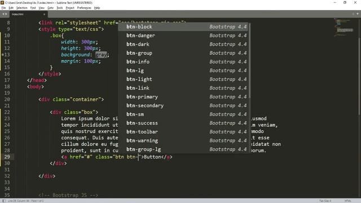
Task: Choose btn-lg autocomplete suggestion
Action: [183, 70]
